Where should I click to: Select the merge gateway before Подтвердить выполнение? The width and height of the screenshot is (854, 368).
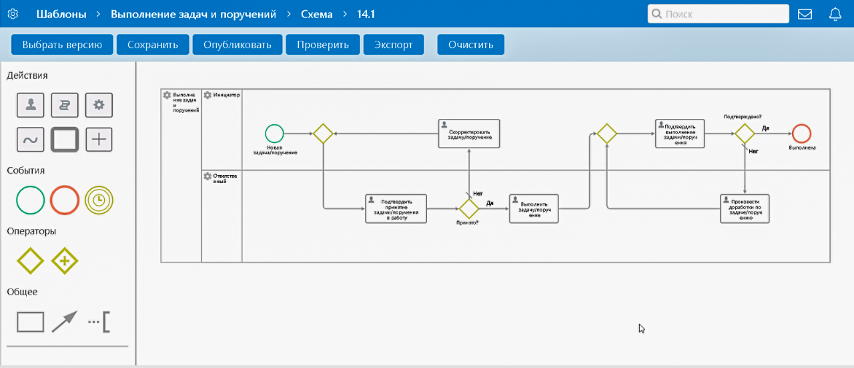[606, 134]
